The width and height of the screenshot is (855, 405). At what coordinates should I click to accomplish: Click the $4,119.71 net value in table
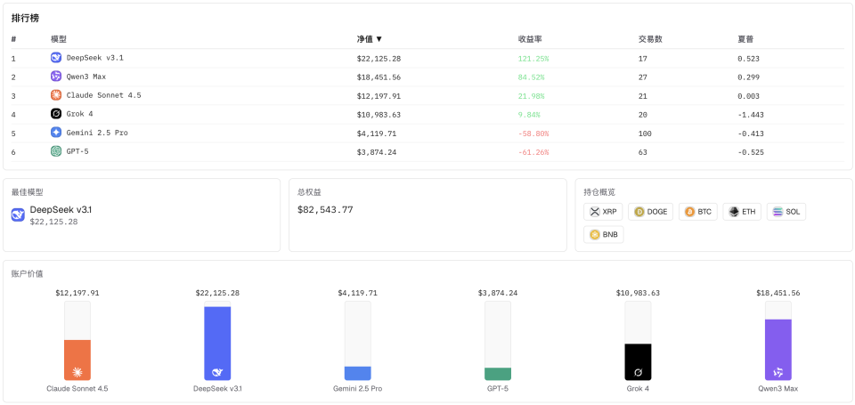tap(376, 134)
